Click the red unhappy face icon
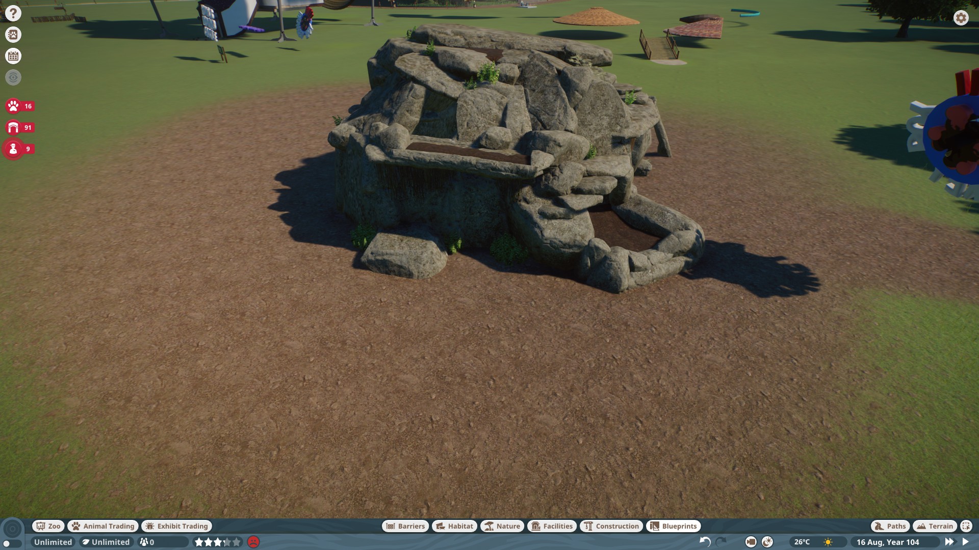 click(x=253, y=542)
